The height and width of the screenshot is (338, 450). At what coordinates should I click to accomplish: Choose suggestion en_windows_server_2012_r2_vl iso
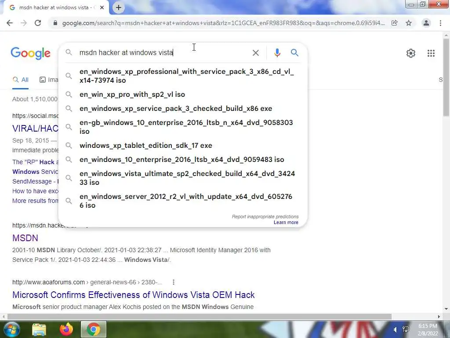[183, 201]
